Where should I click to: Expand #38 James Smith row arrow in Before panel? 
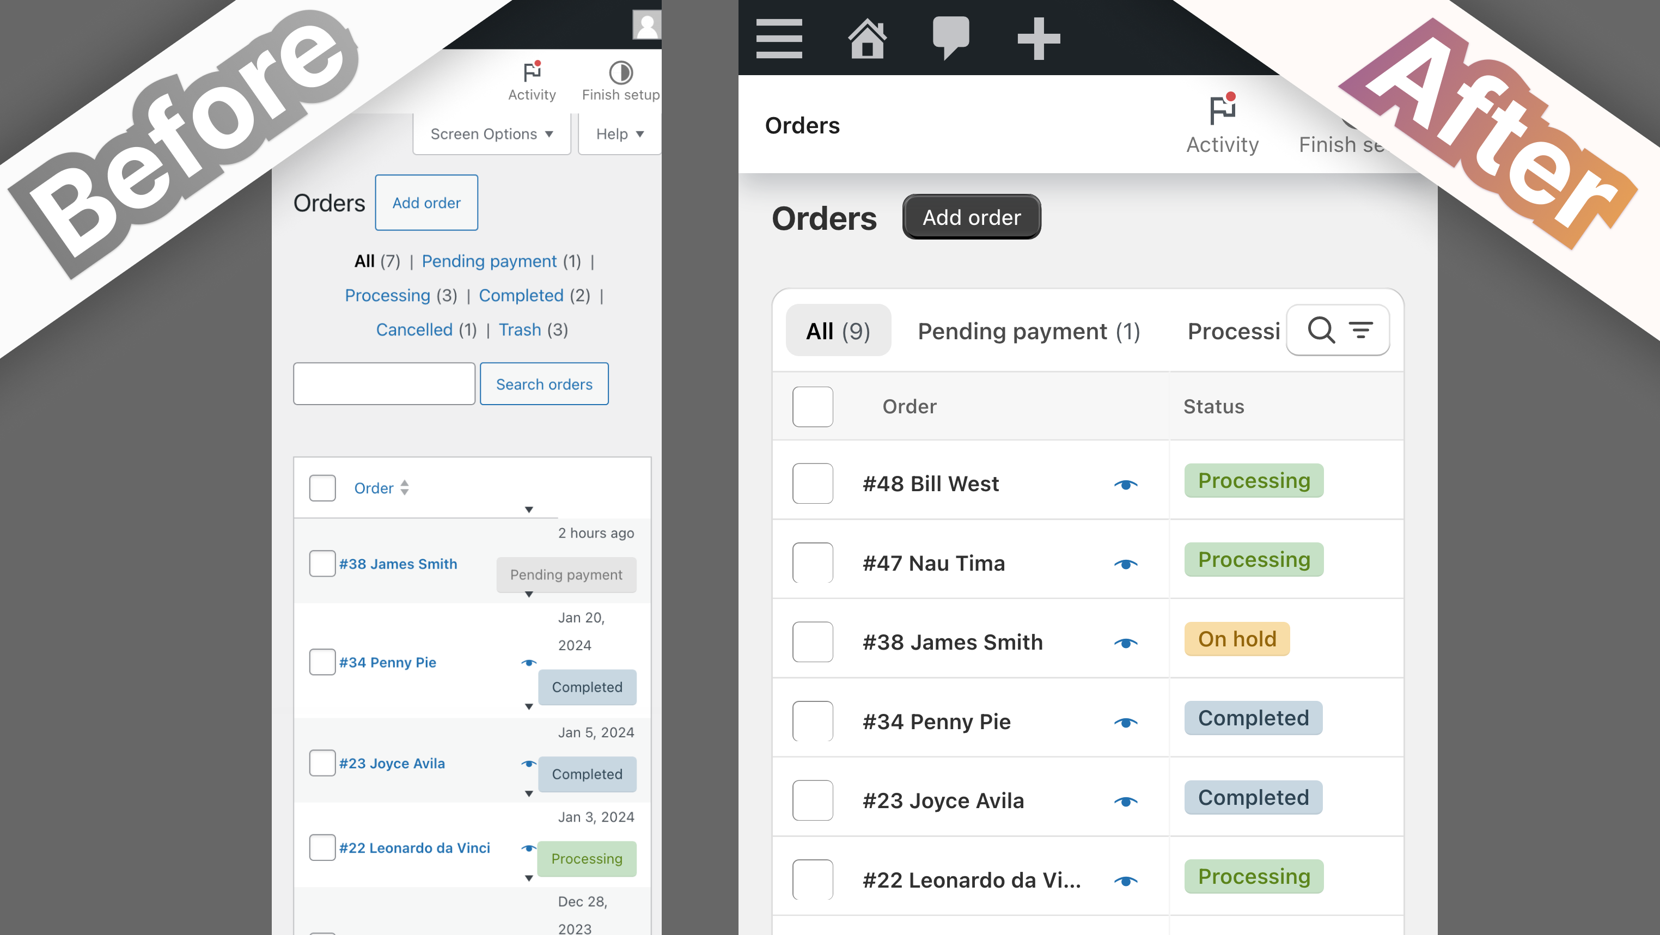click(x=528, y=594)
